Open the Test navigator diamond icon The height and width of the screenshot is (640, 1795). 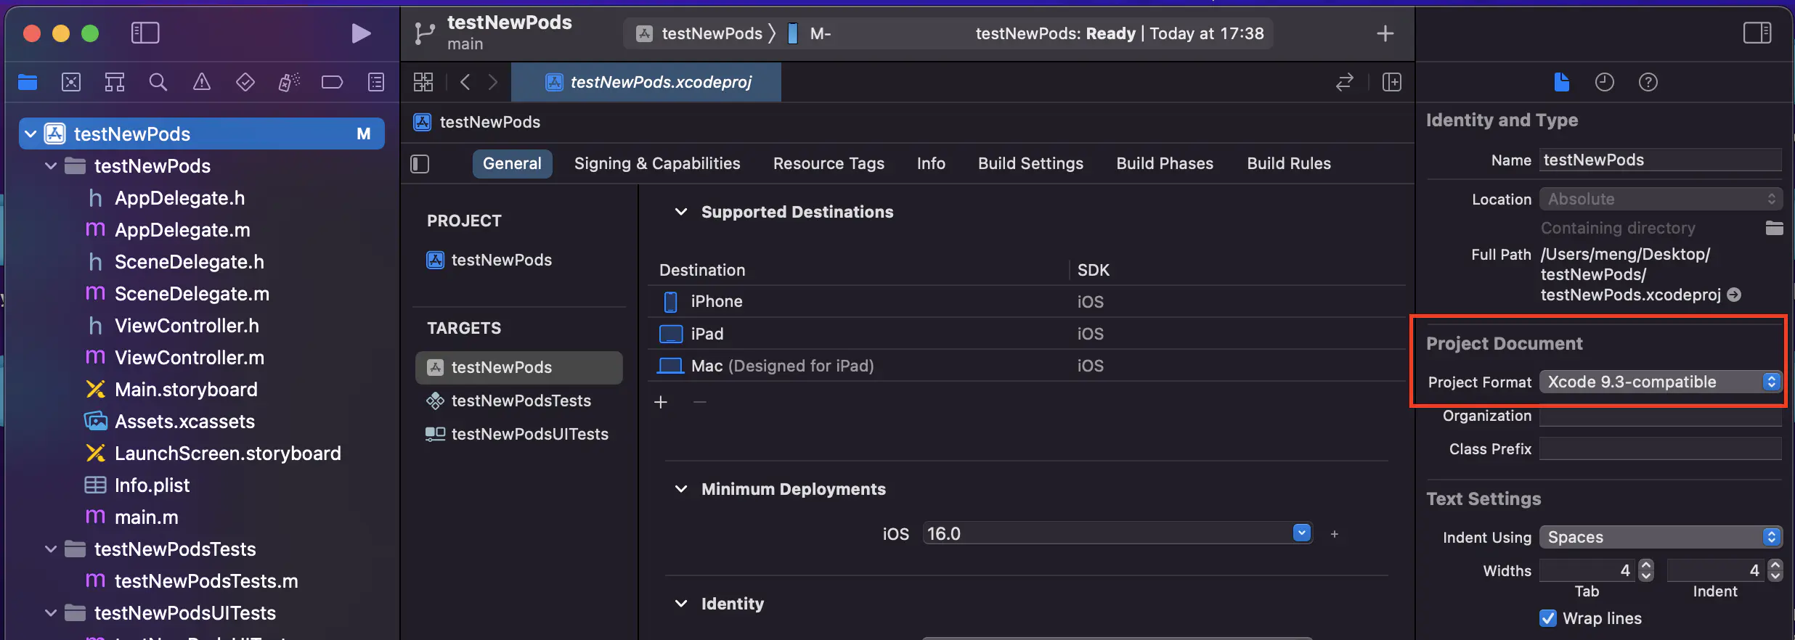[245, 82]
